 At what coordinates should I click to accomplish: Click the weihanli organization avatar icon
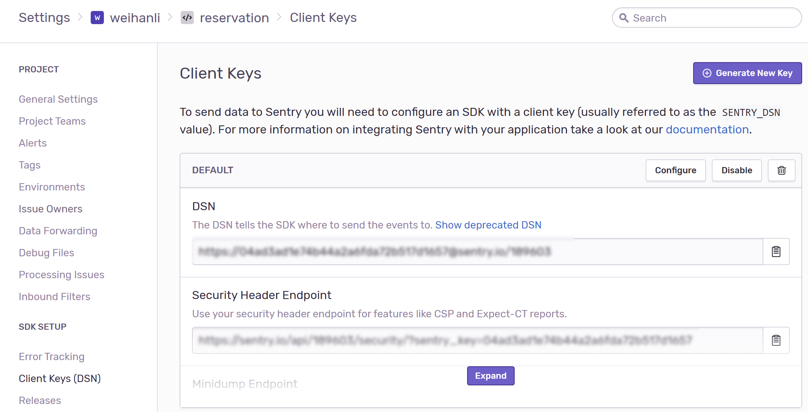pyautogui.click(x=97, y=18)
